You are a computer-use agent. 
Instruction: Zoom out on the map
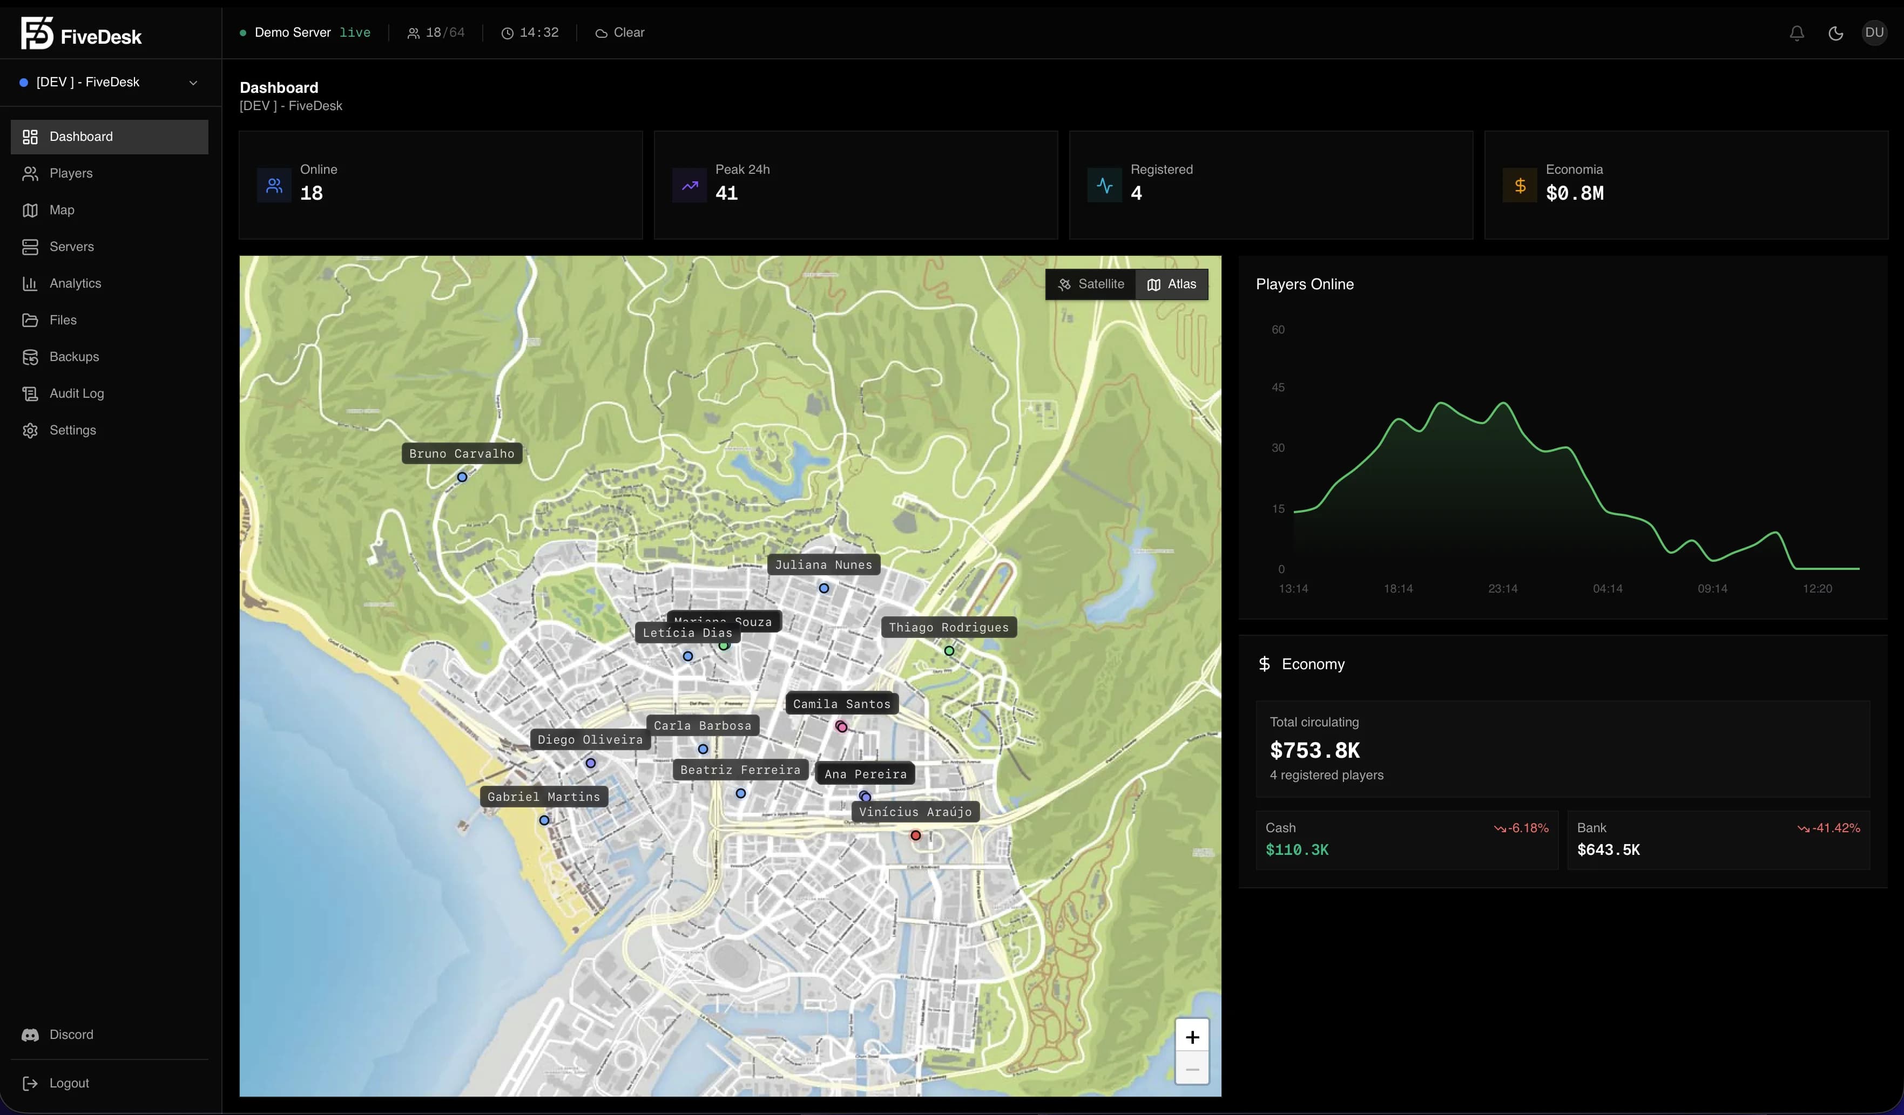1192,1069
